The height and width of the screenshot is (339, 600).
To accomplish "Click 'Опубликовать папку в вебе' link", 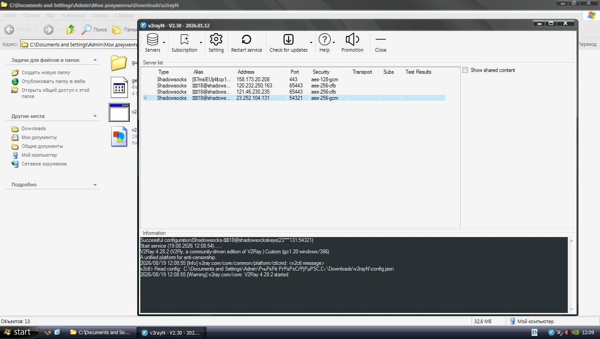I will [x=53, y=81].
